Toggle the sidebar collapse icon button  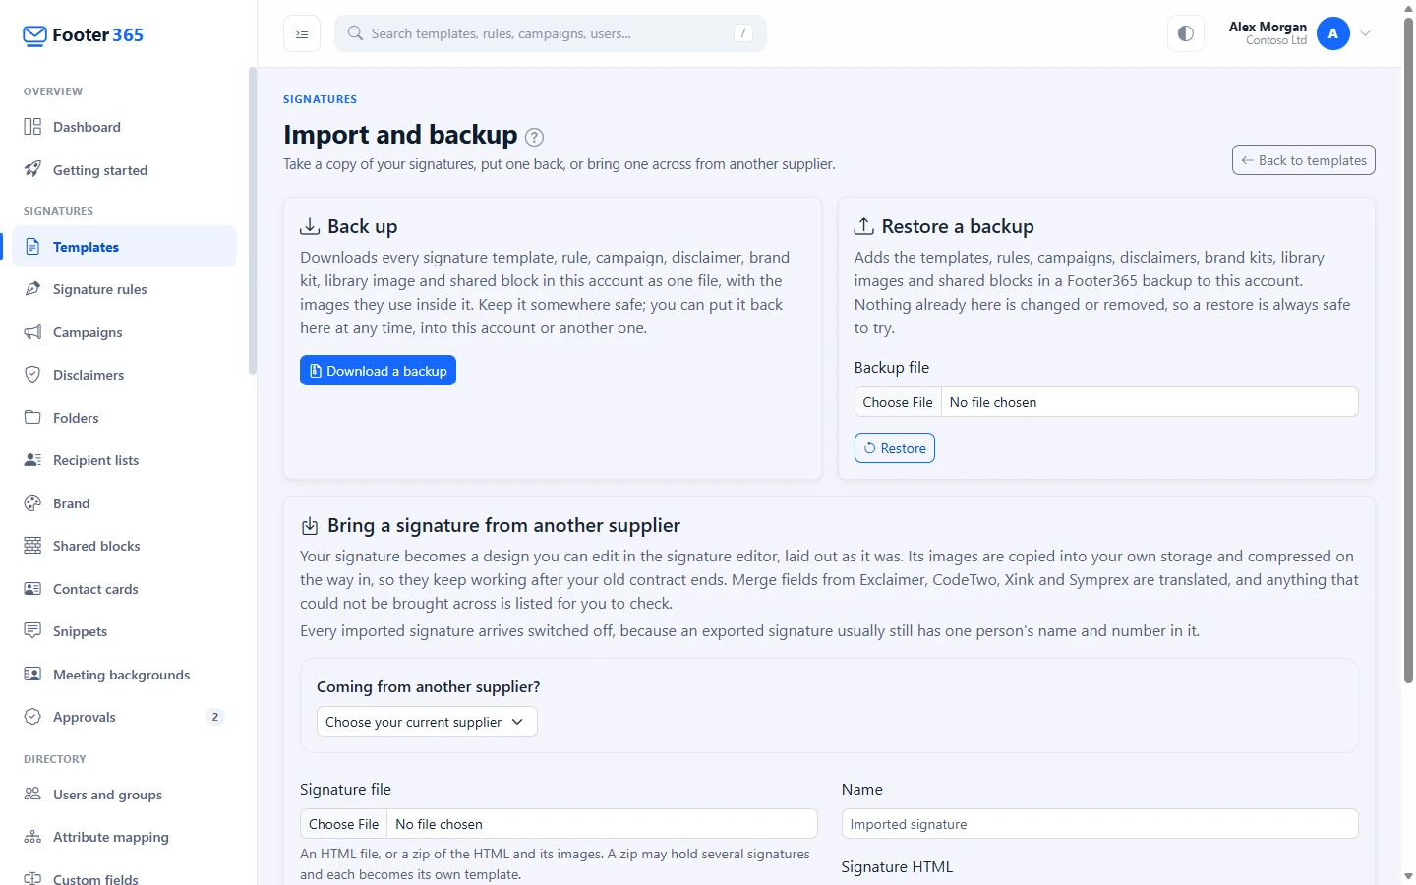[302, 33]
